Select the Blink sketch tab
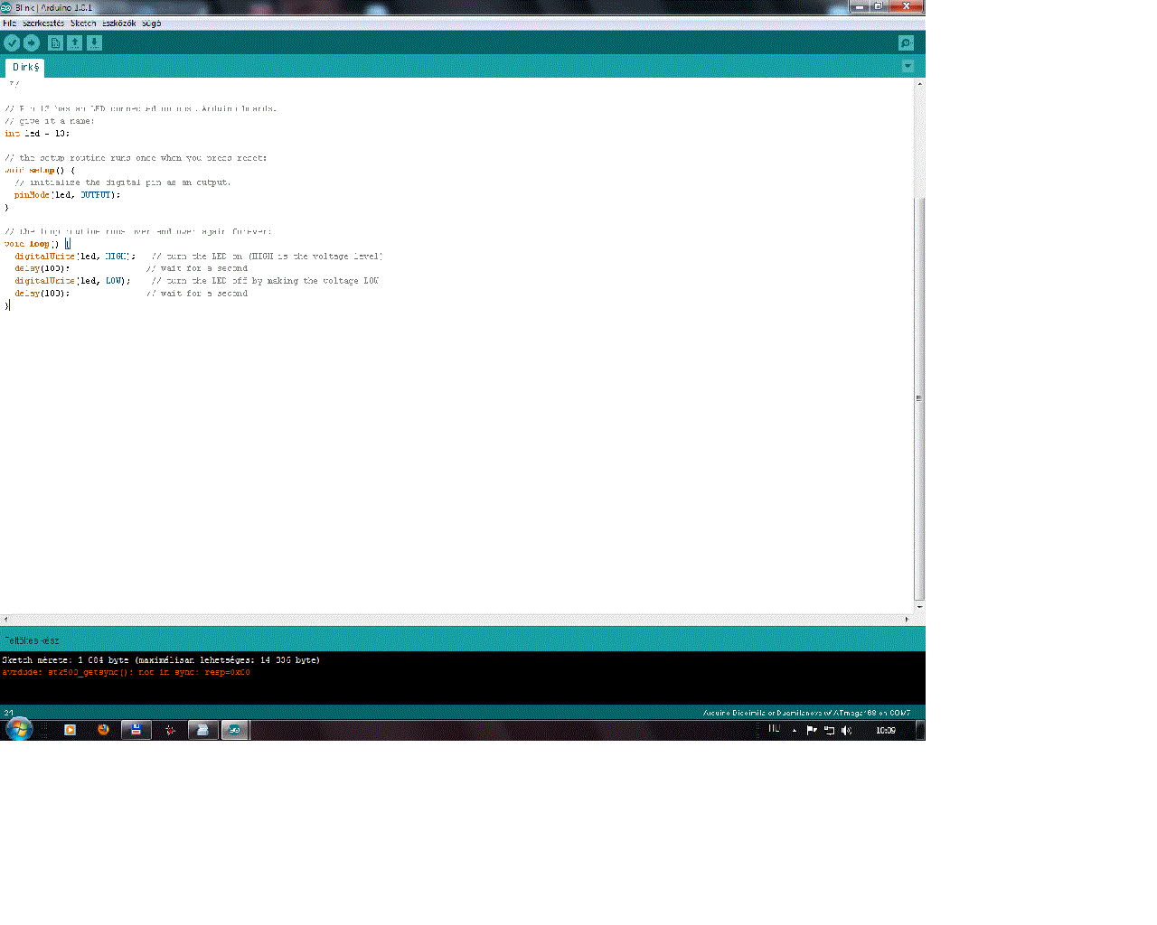 pyautogui.click(x=25, y=68)
